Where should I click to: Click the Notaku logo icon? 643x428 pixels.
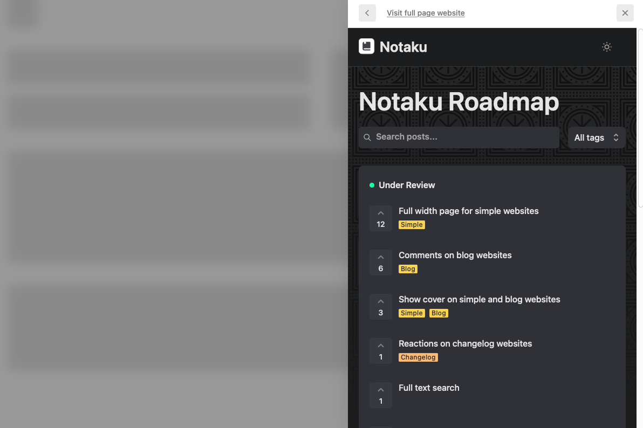[x=366, y=46]
